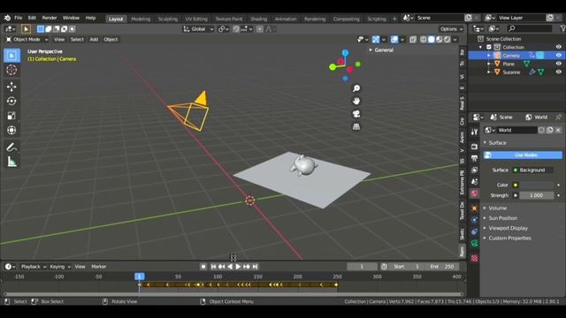Select Suzanne in the outliner

click(x=511, y=72)
